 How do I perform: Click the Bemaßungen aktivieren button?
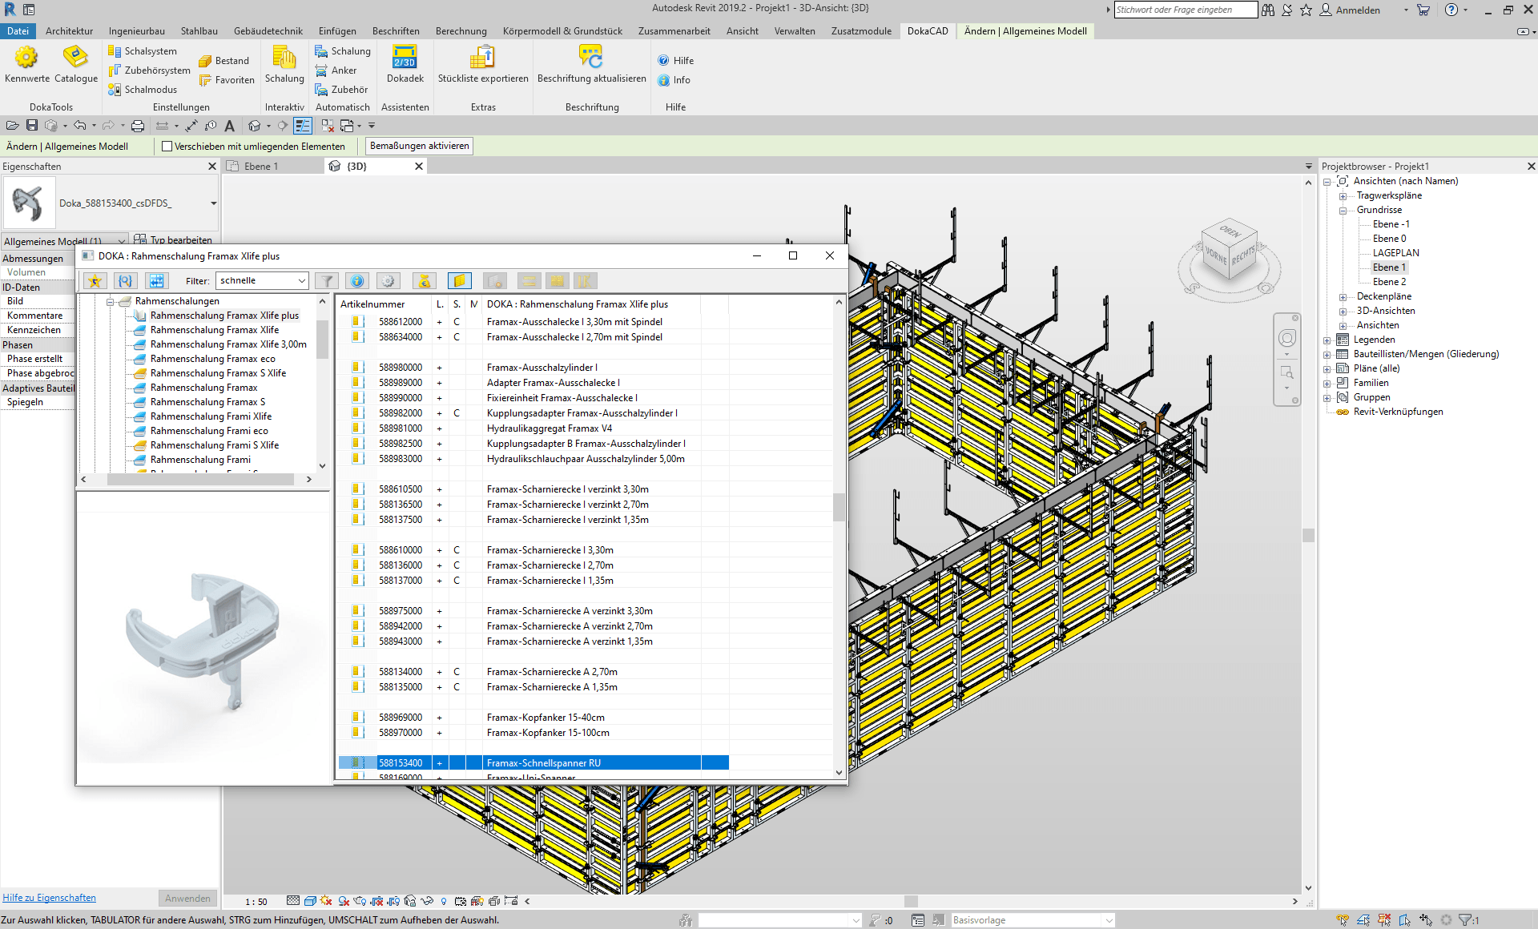pyautogui.click(x=419, y=147)
